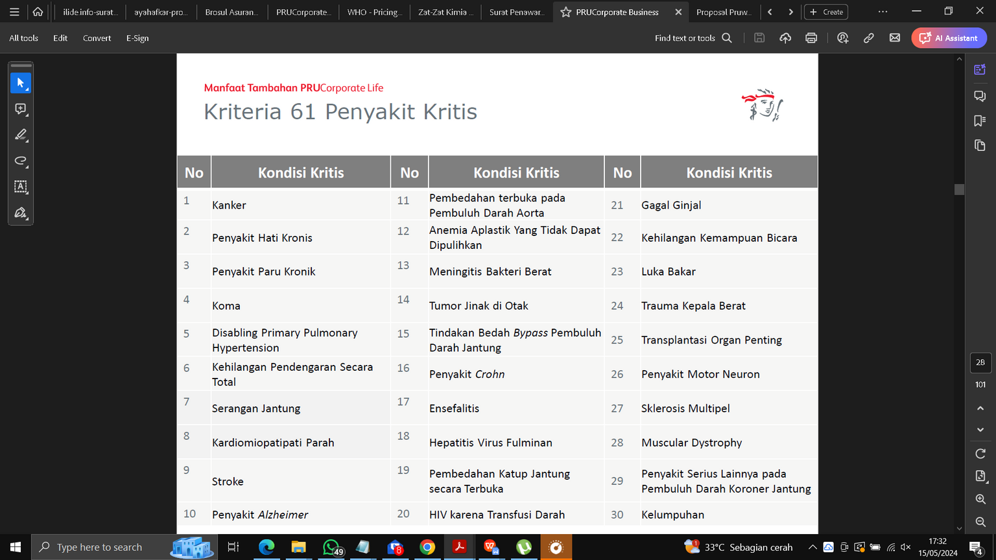The height and width of the screenshot is (560, 996).
Task: Click the scroll down arrow
Action: click(x=959, y=529)
